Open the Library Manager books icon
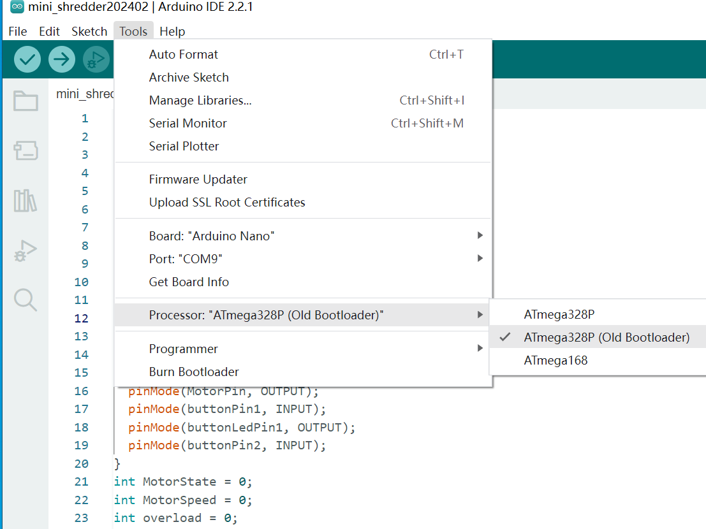 point(26,201)
